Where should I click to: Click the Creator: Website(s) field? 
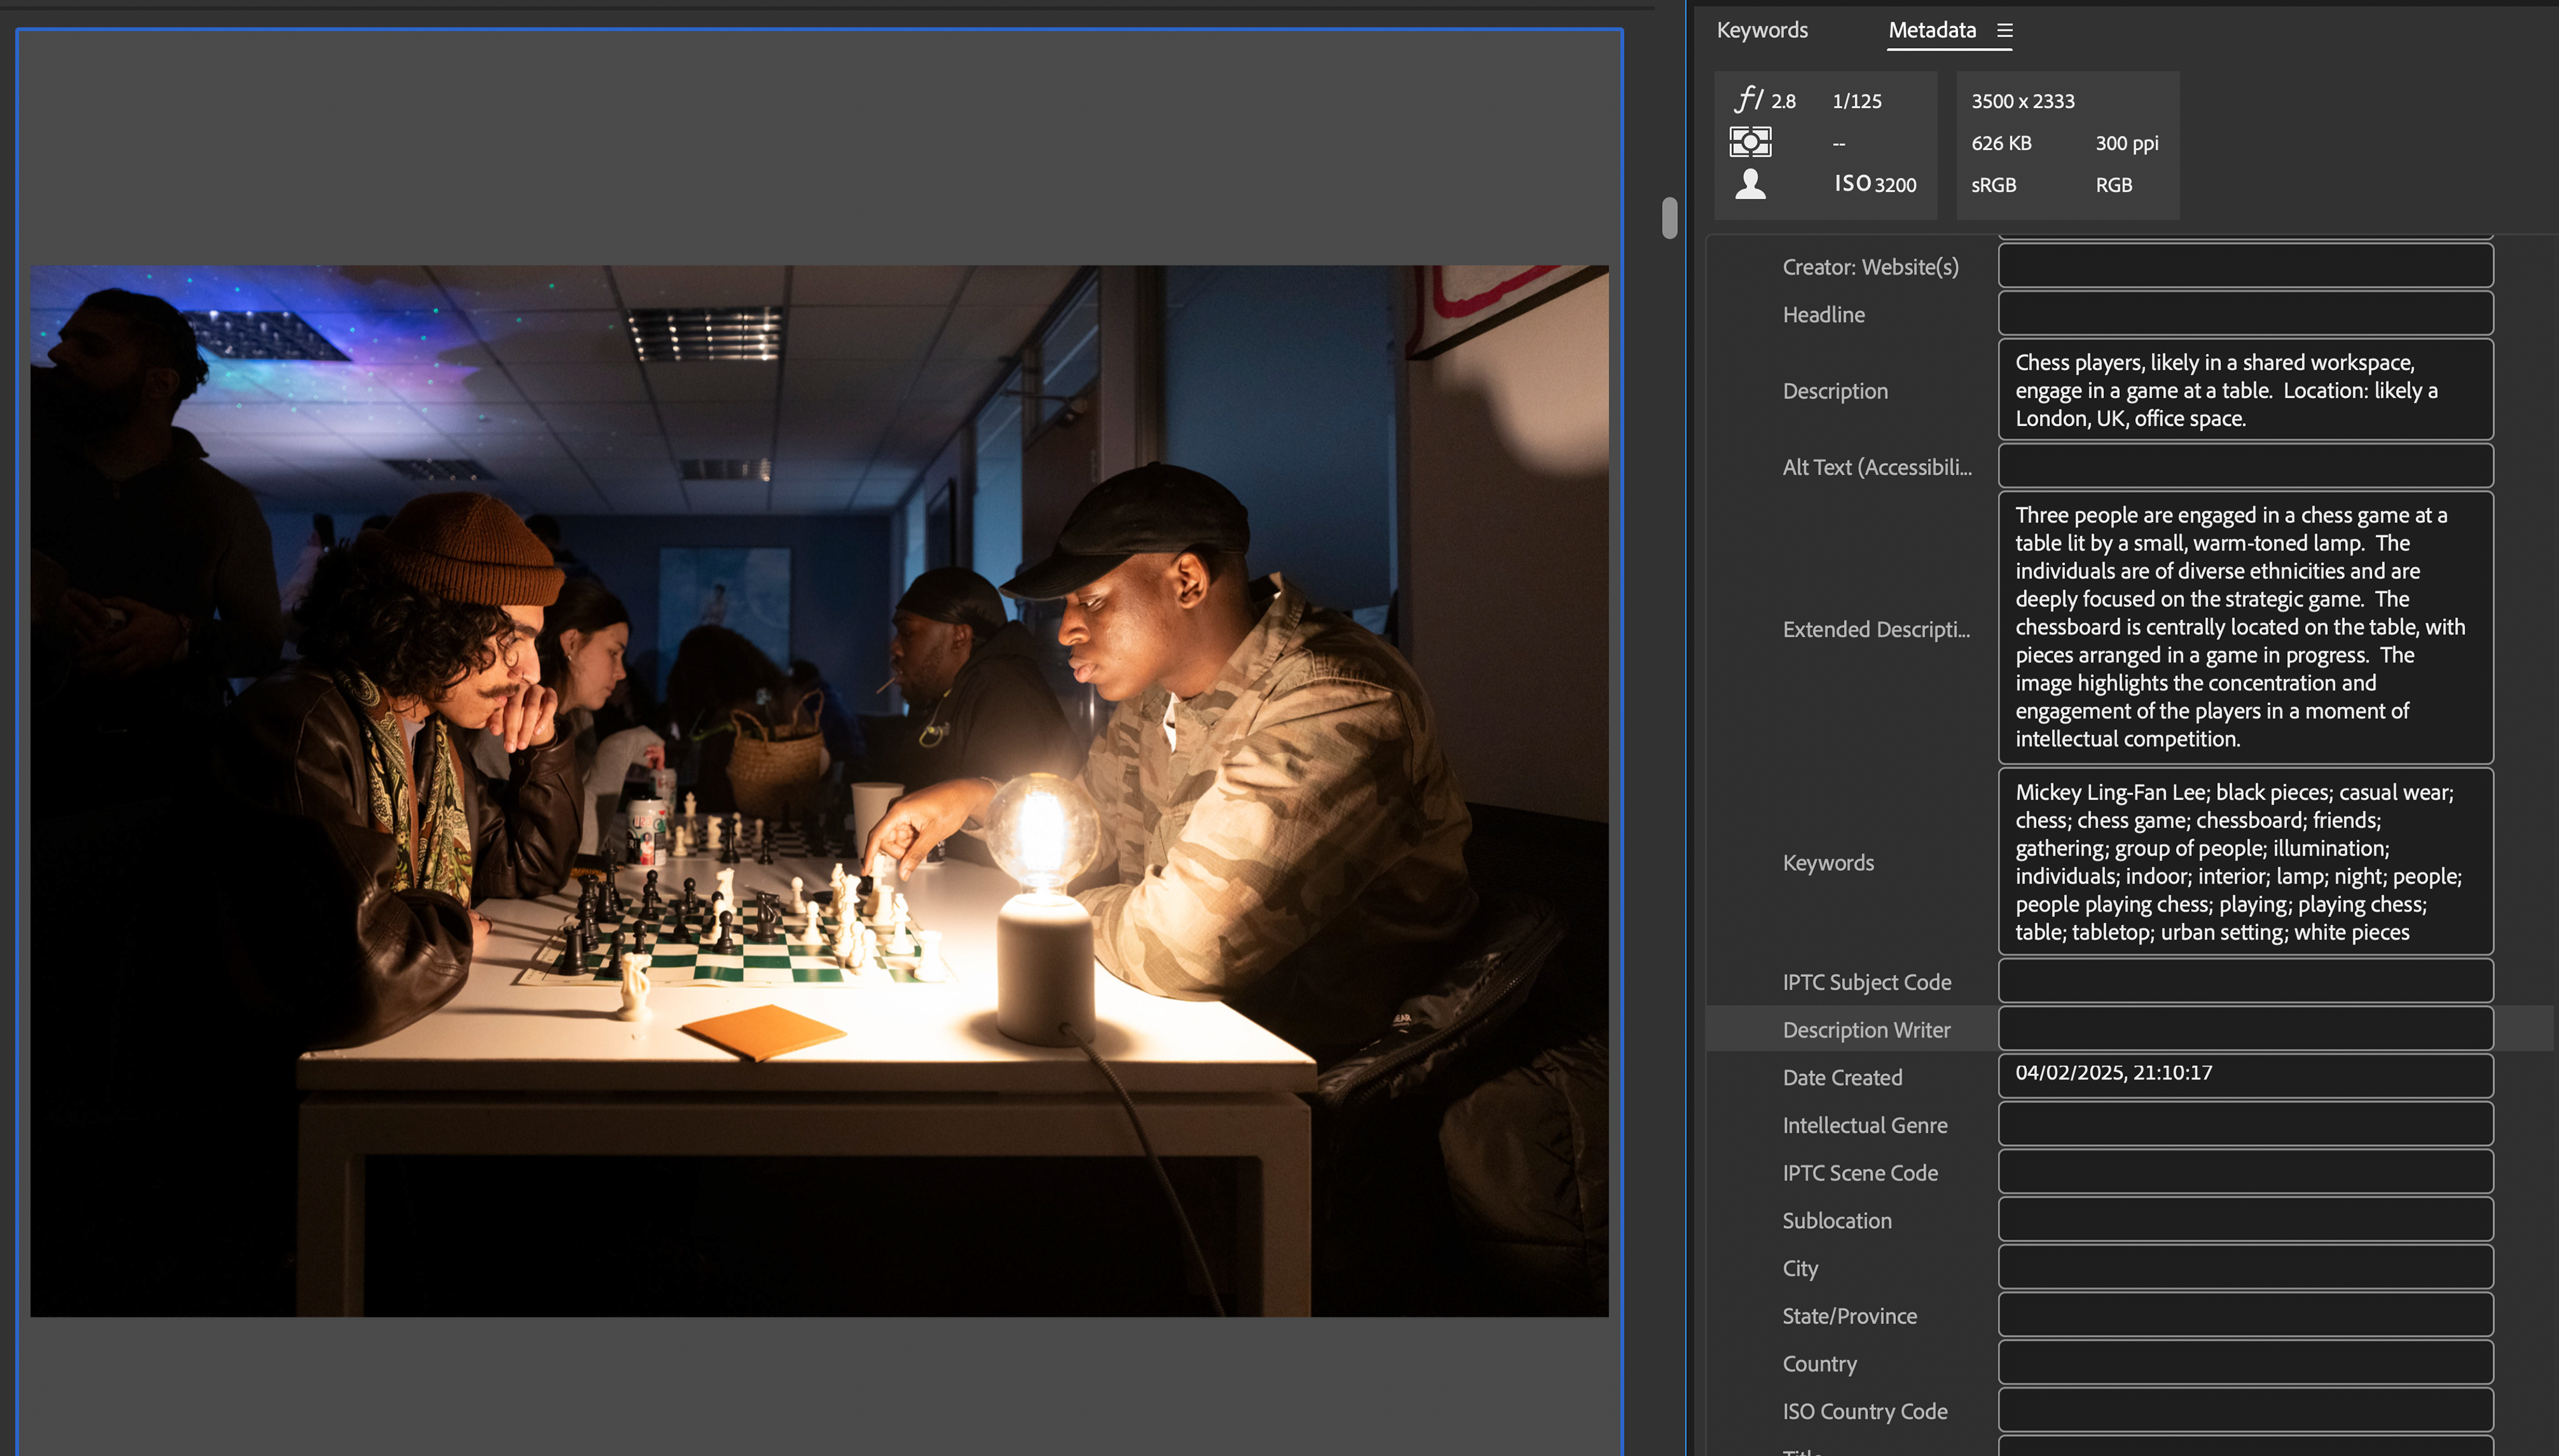2245,266
